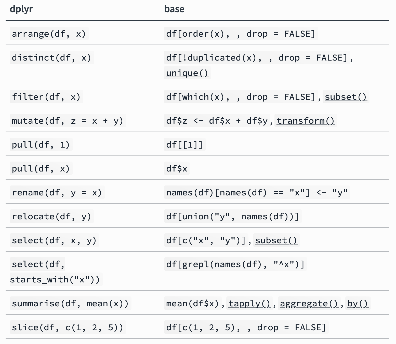Open the unique() link
The width and height of the screenshot is (396, 344).
tap(187, 73)
